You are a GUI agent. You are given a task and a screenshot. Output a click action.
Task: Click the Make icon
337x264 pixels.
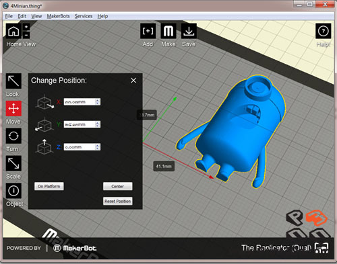tap(168, 31)
